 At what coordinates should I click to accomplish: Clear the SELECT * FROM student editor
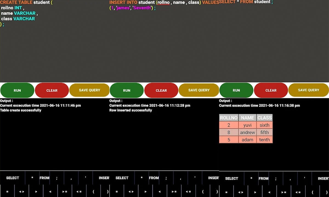coord(271,90)
